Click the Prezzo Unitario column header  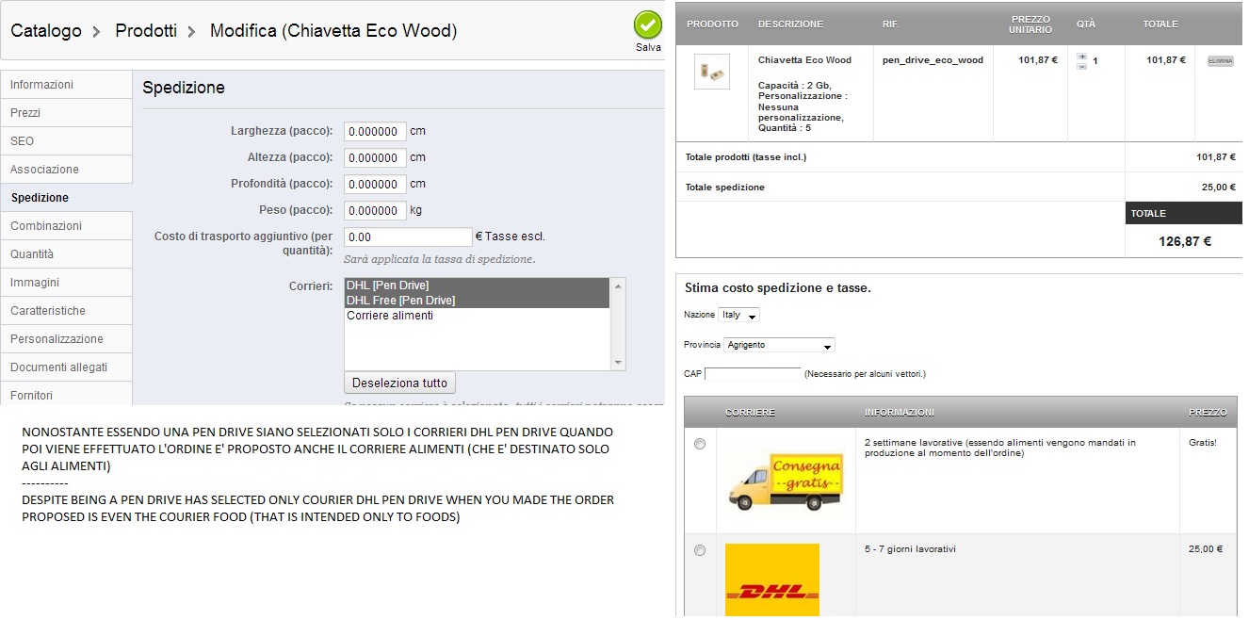(1031, 24)
